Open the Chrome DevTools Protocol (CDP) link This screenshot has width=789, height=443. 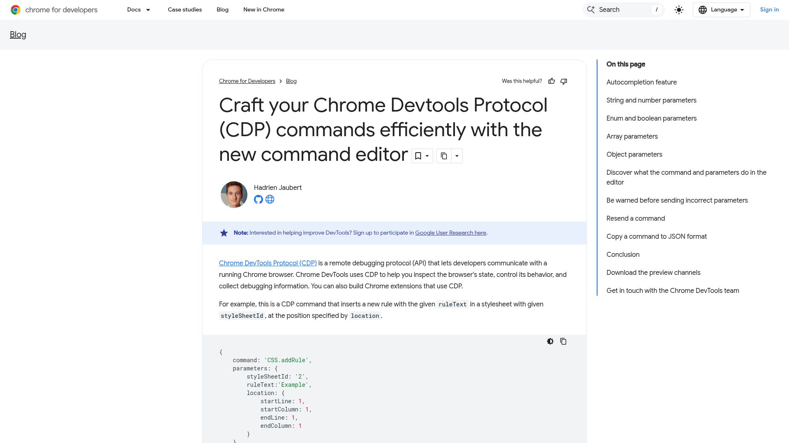(268, 263)
